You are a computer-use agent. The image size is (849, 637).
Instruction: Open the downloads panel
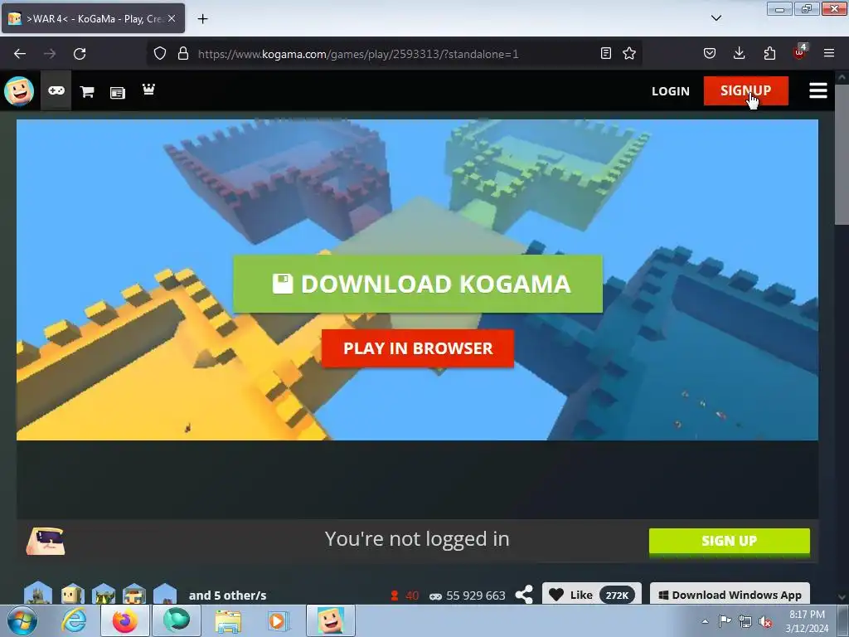[739, 53]
